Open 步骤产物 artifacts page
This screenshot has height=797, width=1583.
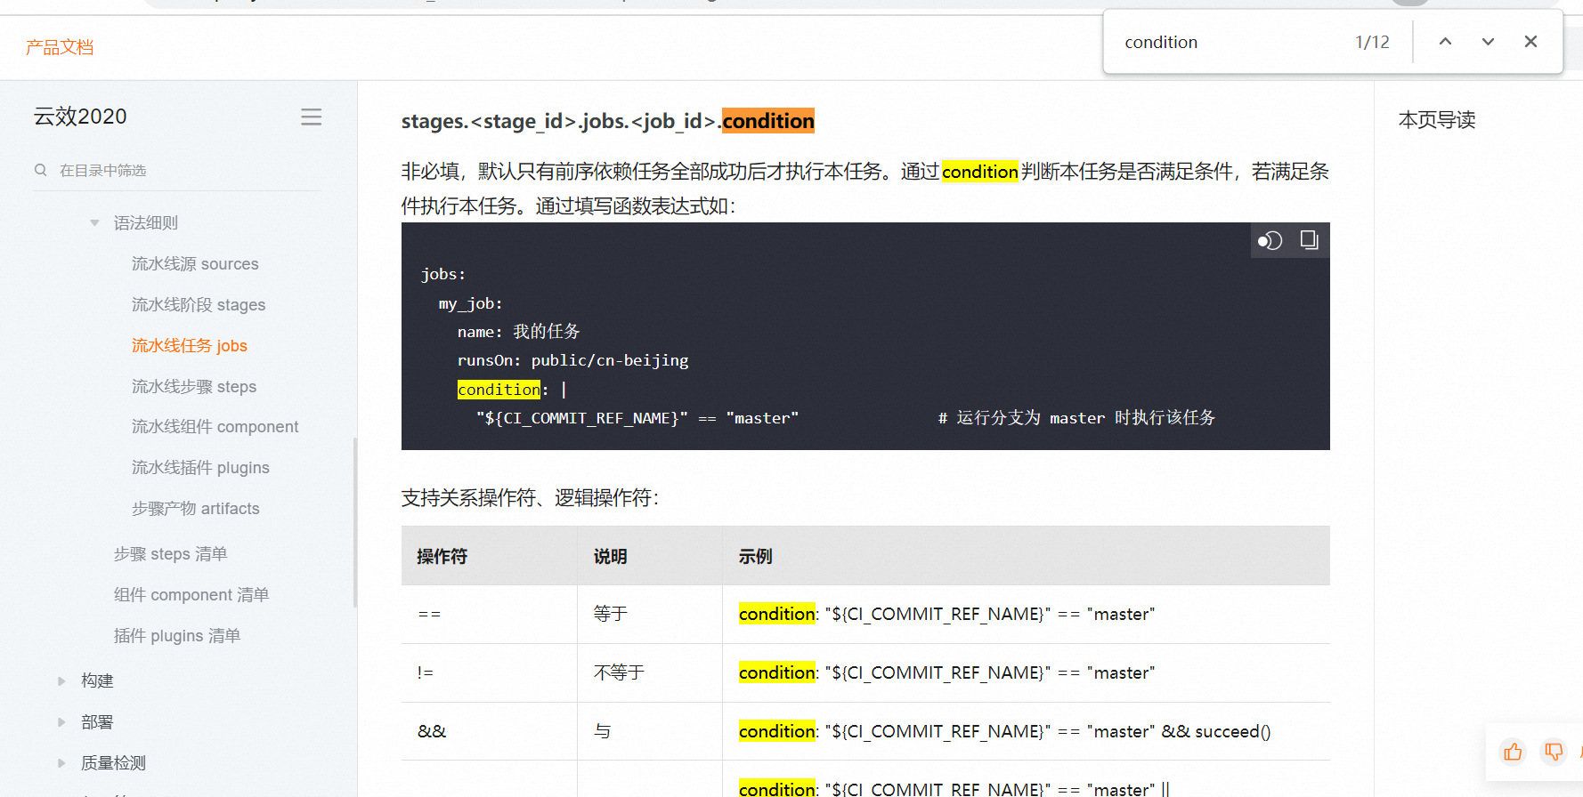[196, 509]
